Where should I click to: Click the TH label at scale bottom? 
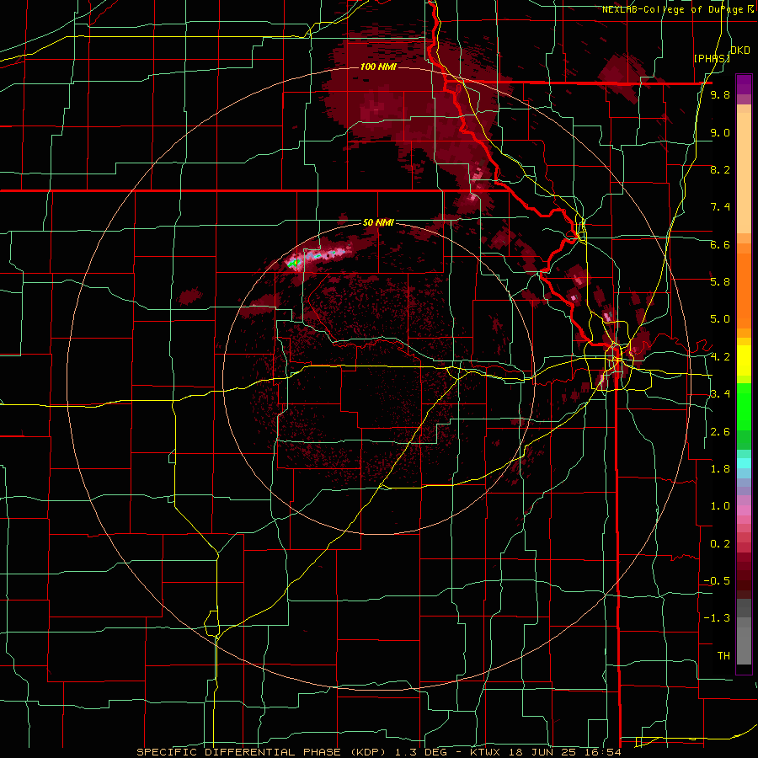[723, 656]
